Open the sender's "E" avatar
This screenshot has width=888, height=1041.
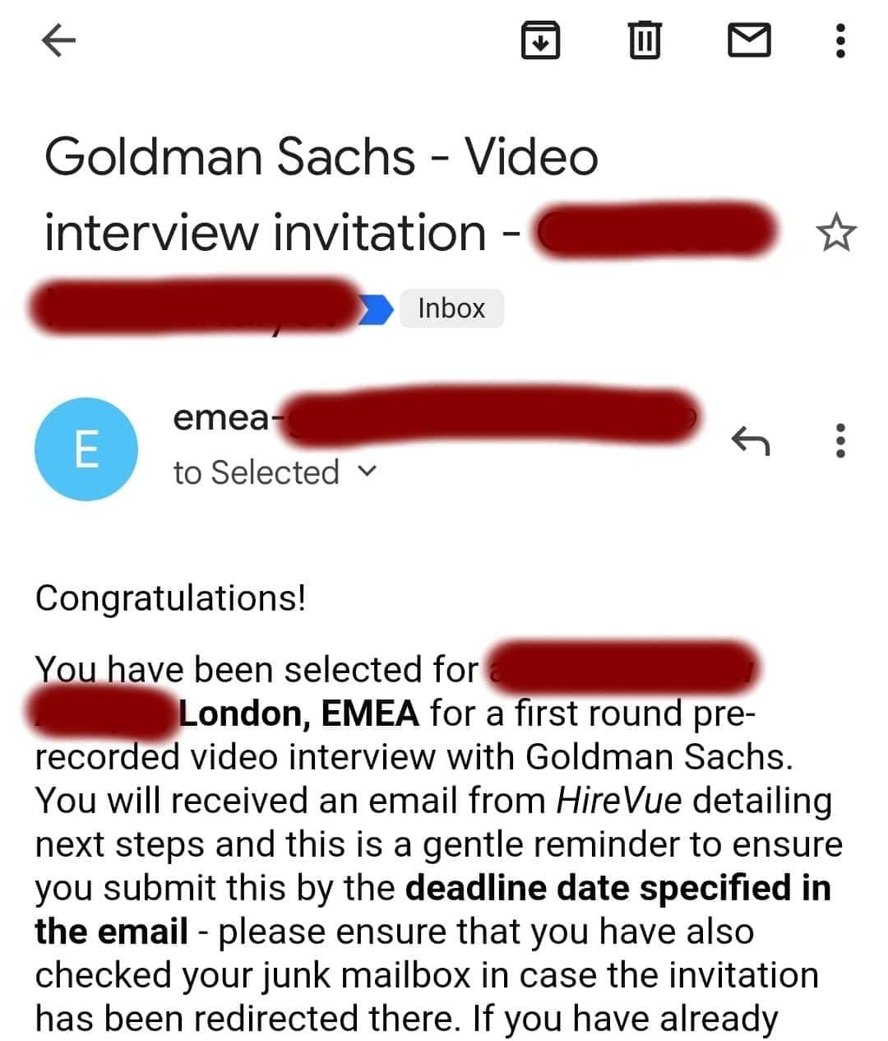86,449
